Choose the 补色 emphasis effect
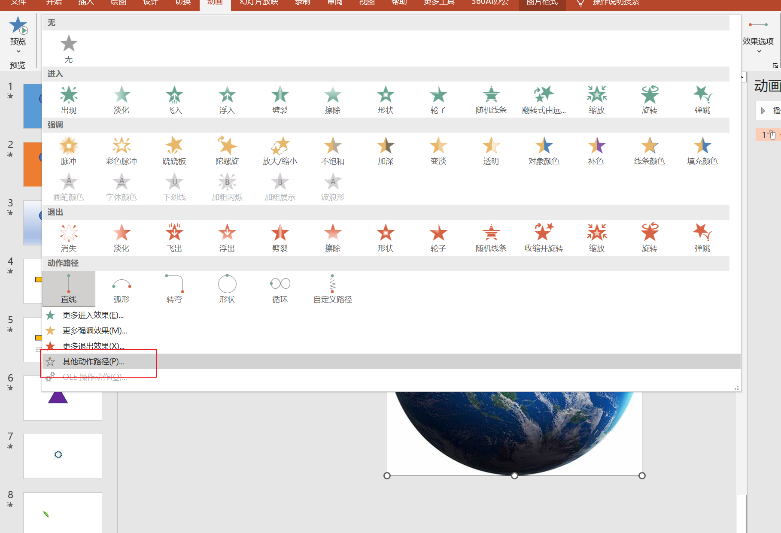The image size is (781, 533). click(x=597, y=151)
